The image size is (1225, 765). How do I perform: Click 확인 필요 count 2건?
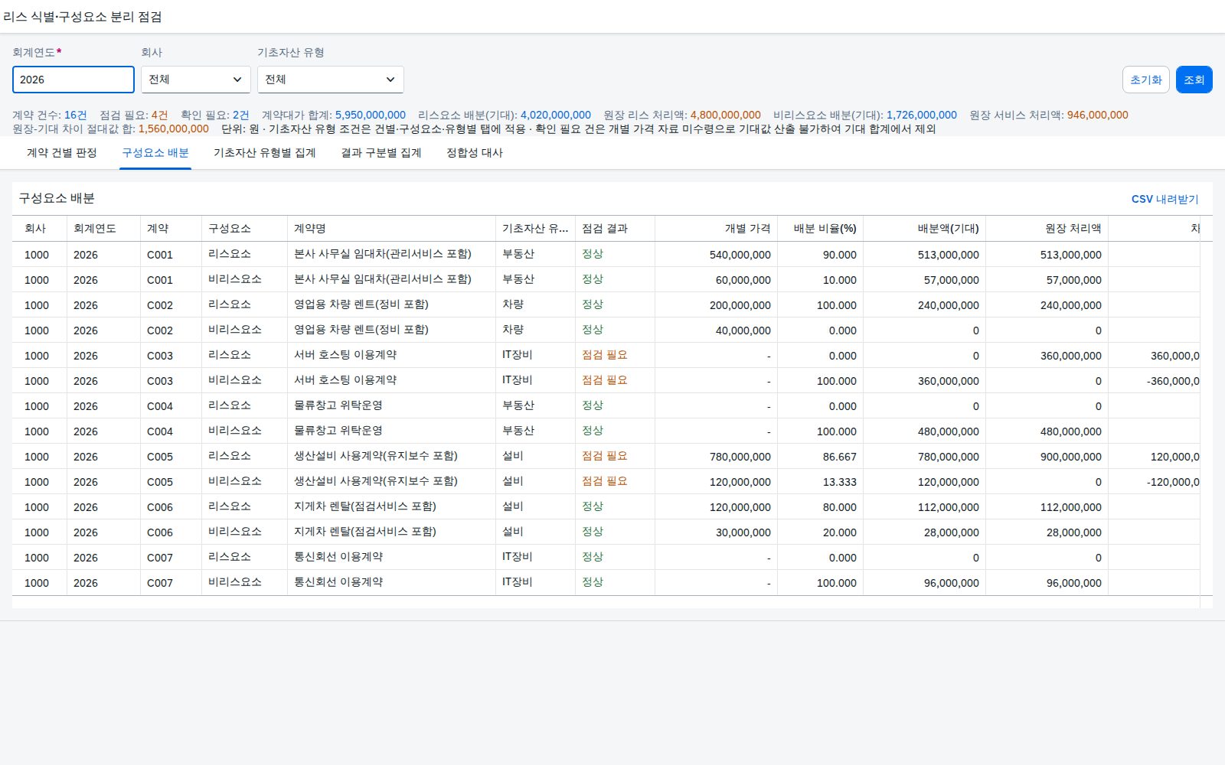pyautogui.click(x=241, y=115)
